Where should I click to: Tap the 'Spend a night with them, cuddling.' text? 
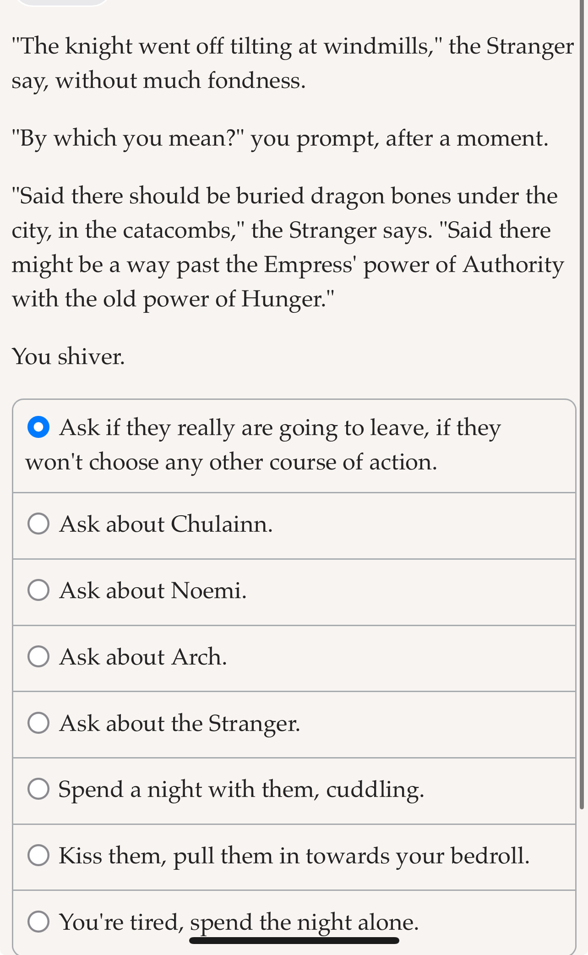point(241,789)
